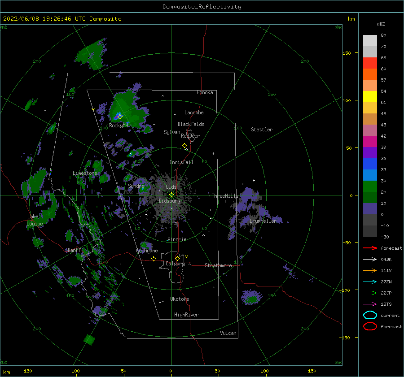Click the Stettler city label
Screen dimensions: 404x377
tap(262, 130)
